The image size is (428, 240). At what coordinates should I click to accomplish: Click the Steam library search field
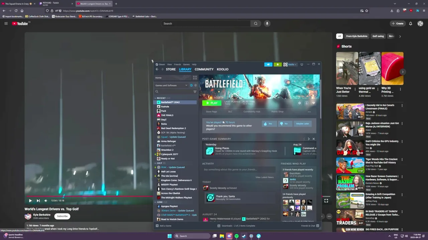coord(173,92)
